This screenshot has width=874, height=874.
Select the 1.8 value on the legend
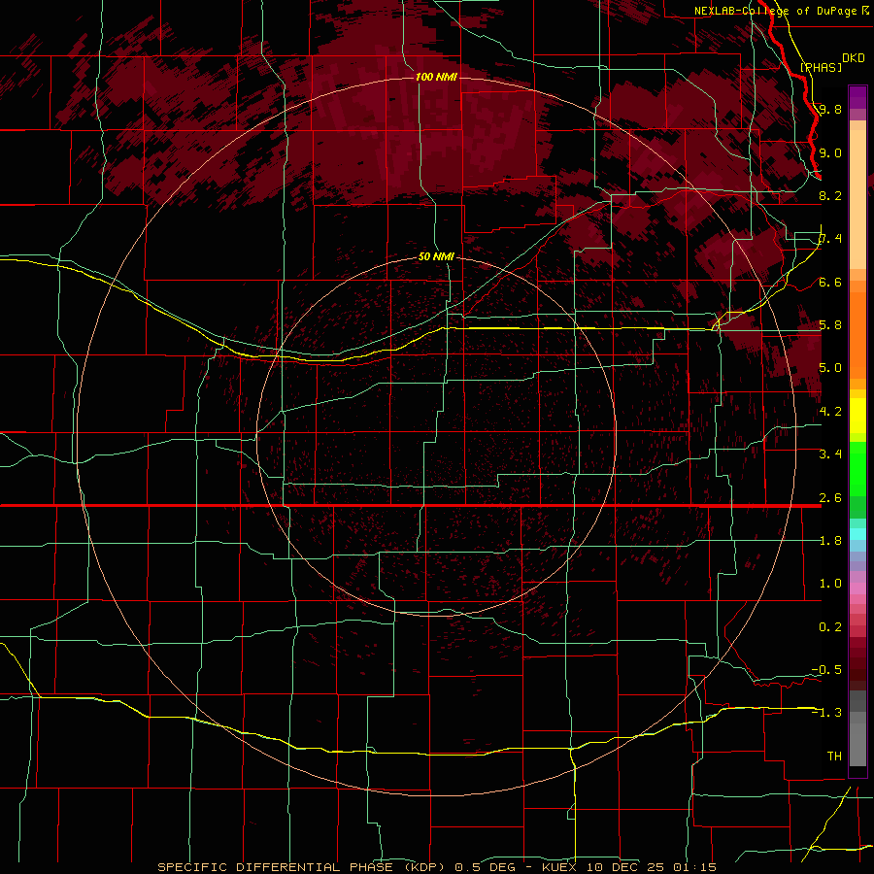tap(830, 541)
